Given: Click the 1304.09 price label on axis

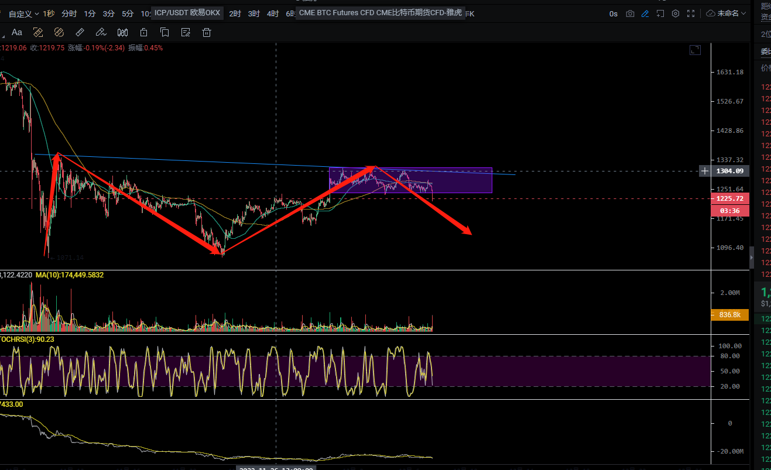Looking at the screenshot, I should pyautogui.click(x=728, y=171).
